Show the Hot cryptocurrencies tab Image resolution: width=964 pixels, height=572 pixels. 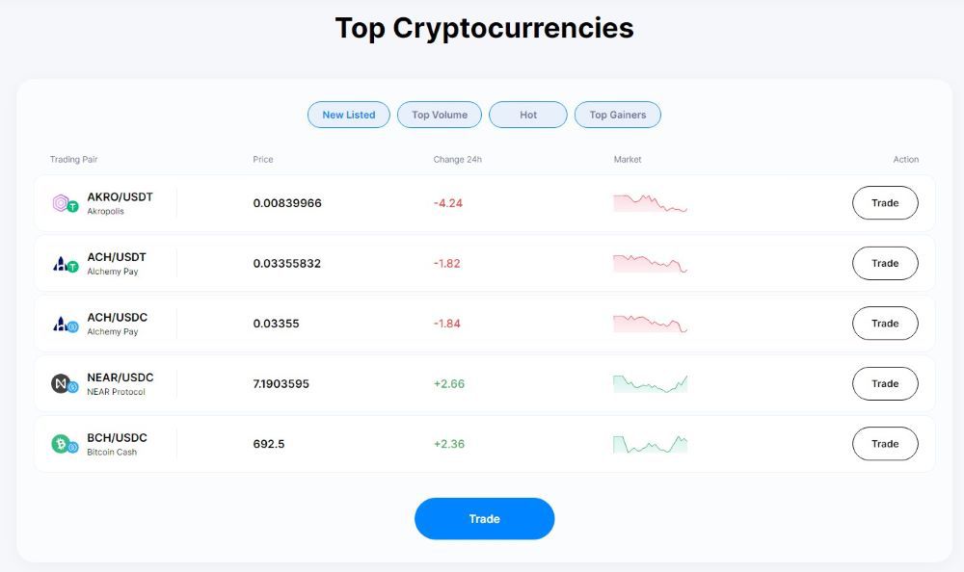528,115
